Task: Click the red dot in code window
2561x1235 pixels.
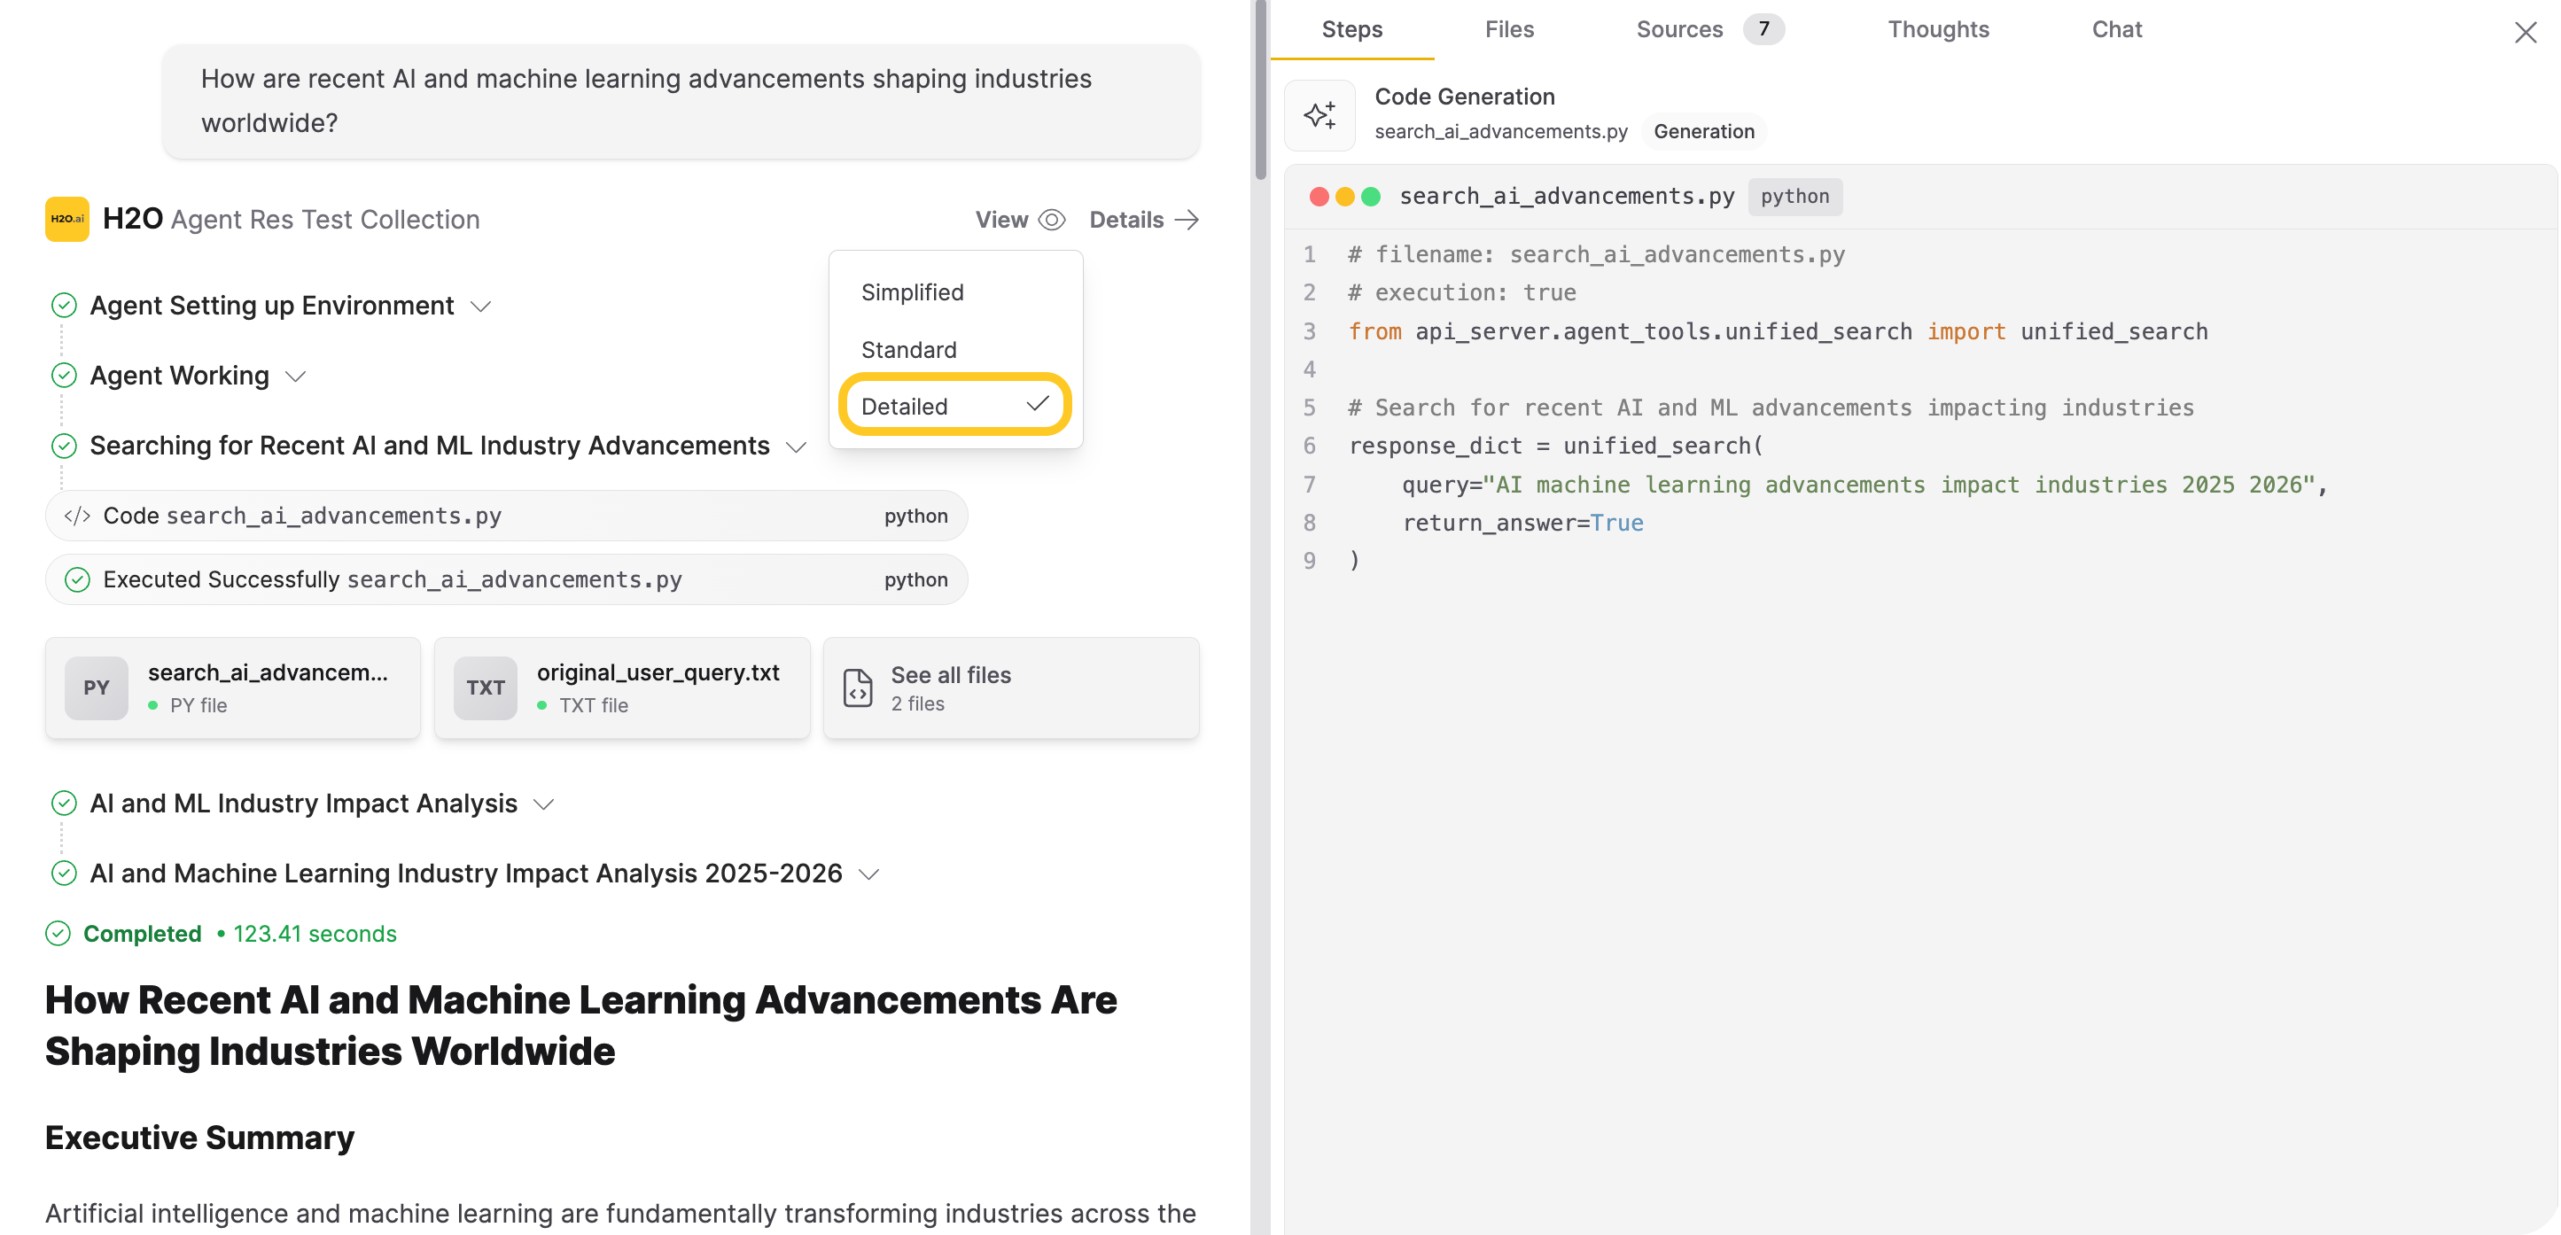Action: click(1319, 197)
